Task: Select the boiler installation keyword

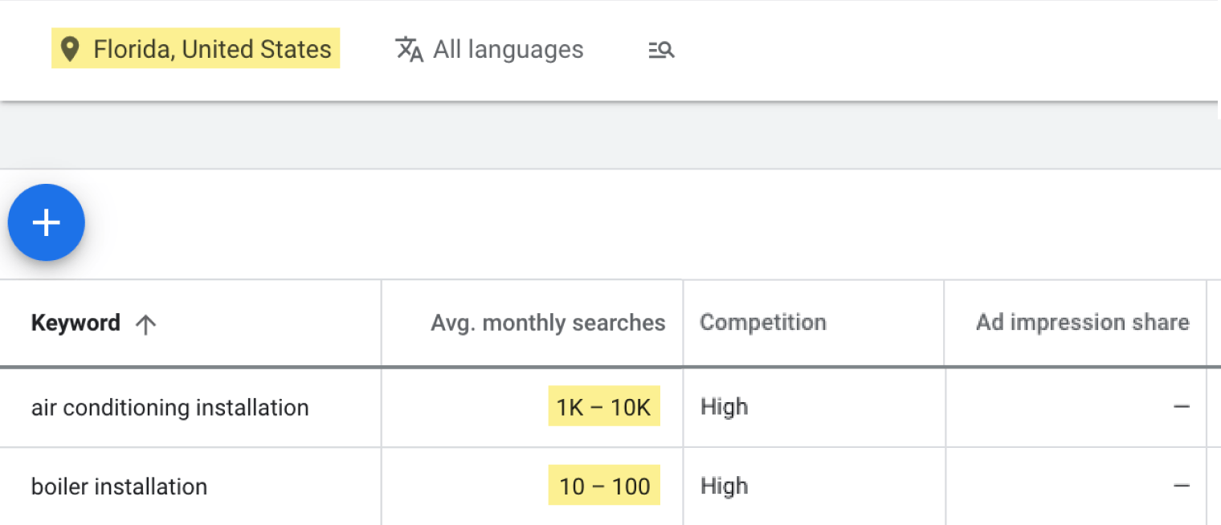Action: (x=119, y=486)
